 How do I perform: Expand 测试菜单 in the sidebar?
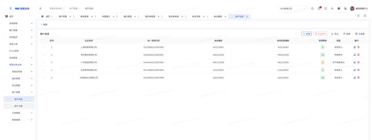[19, 57]
